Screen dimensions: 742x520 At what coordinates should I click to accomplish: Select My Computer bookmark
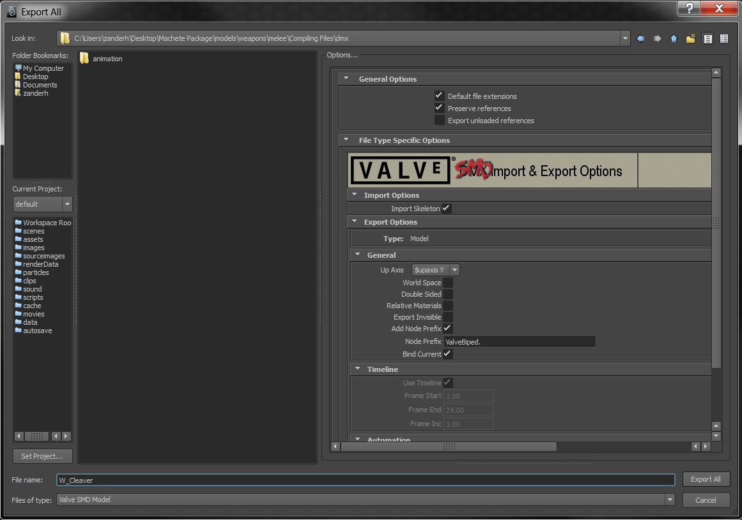39,68
